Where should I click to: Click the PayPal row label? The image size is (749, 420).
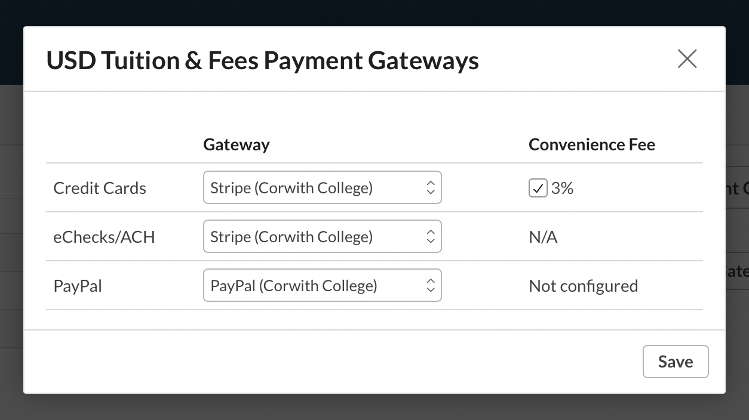click(78, 286)
